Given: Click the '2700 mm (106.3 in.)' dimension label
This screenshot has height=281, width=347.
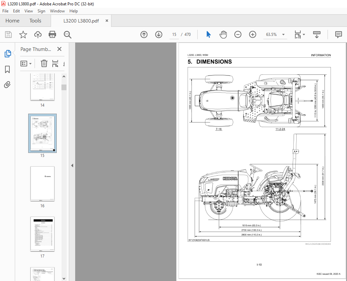Looking at the screenshot, I should point(251,230).
